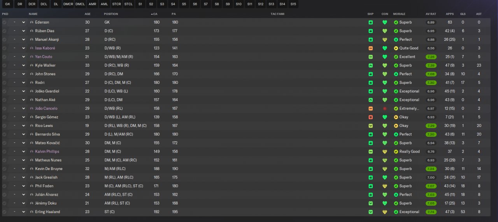Viewport: 498px width, 222px height.
Task: Click Rúben Dias's condition heart icon
Action: pos(385,31)
